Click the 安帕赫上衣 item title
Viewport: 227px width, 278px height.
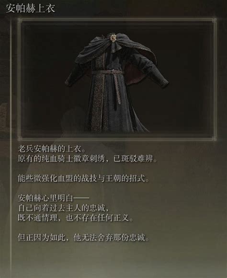point(30,8)
